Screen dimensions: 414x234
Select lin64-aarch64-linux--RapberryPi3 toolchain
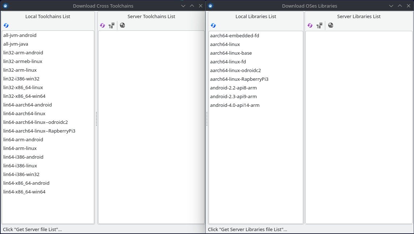click(48, 131)
